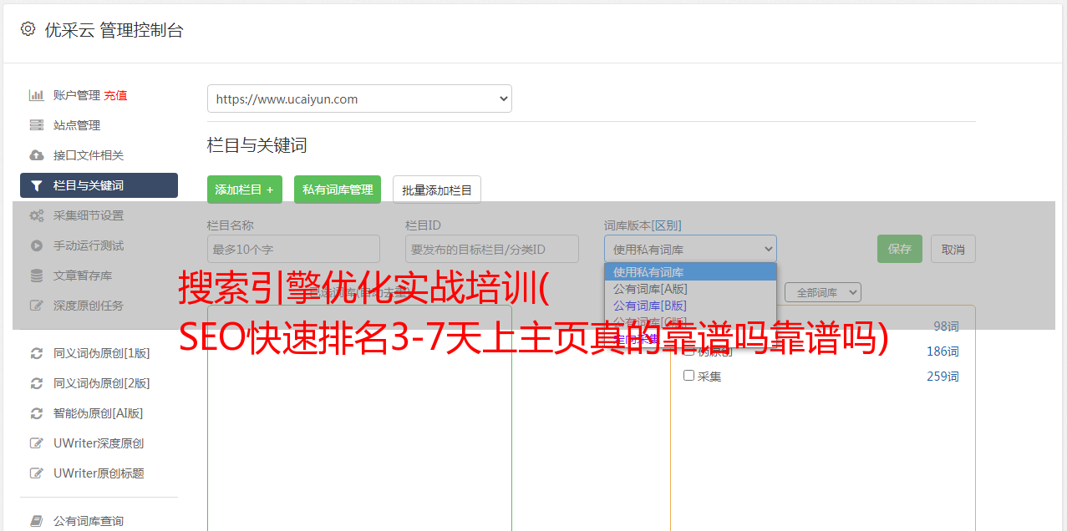Click the 98词 count
Viewport: 1067px width, 531px height.
point(946,326)
